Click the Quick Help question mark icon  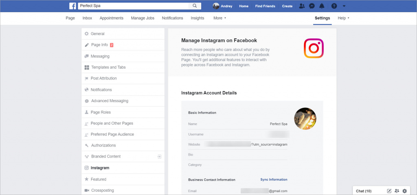coord(334,6)
